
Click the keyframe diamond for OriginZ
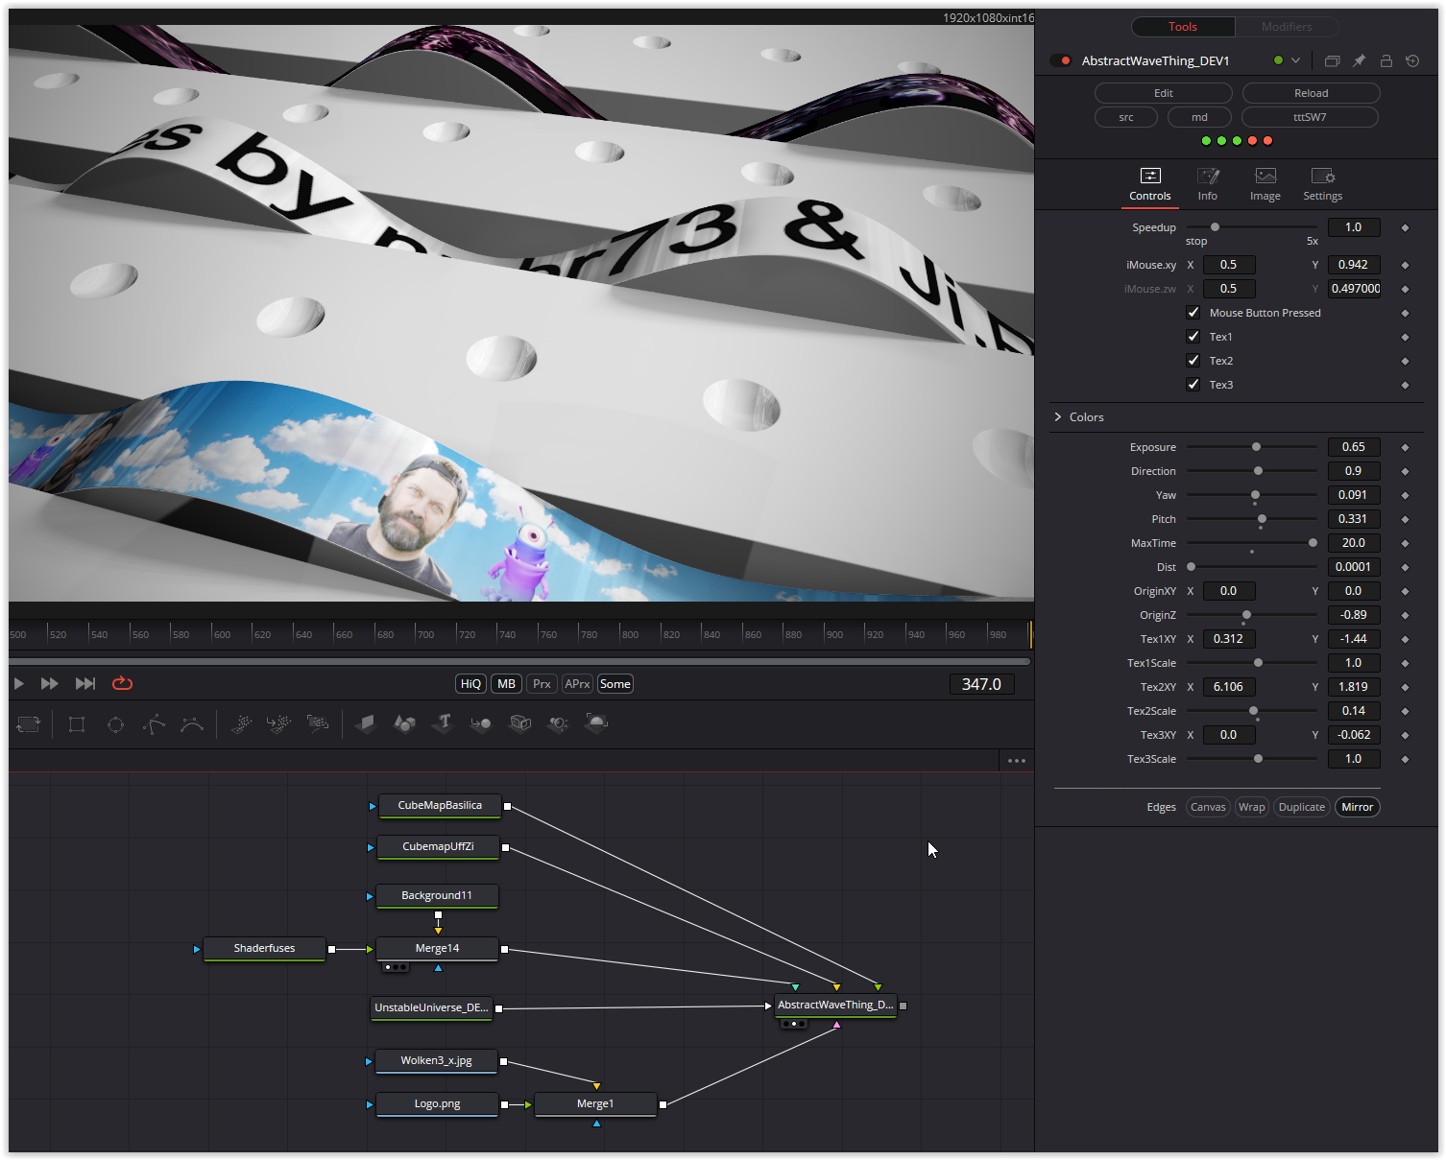pos(1405,615)
